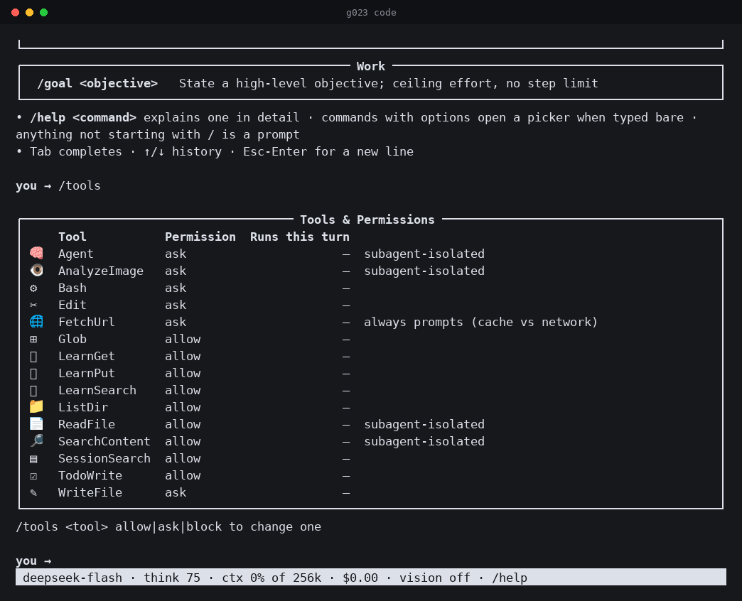Viewport: 742px width, 601px height.
Task: Click the eye icon beside AnalyzeImage
Action: pyautogui.click(x=36, y=271)
